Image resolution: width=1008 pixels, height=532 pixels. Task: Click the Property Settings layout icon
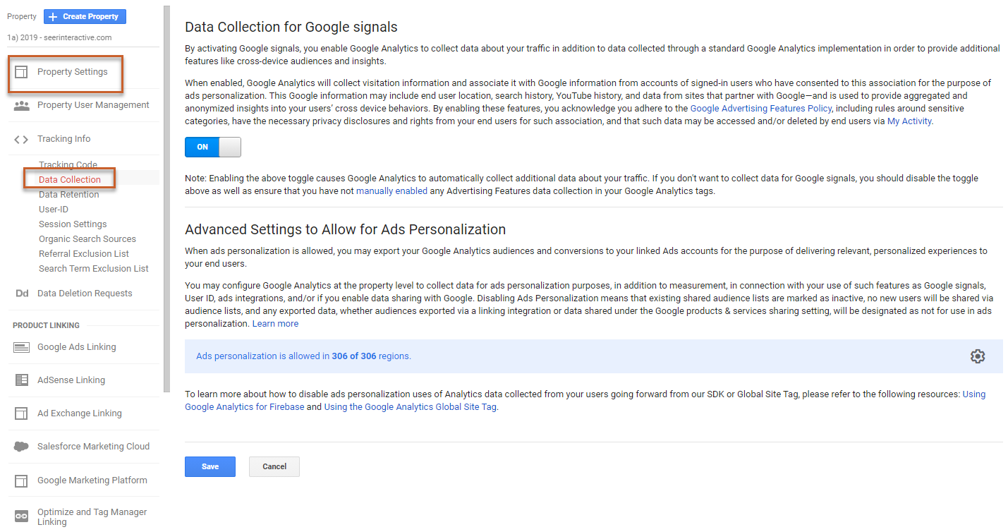[x=21, y=72]
